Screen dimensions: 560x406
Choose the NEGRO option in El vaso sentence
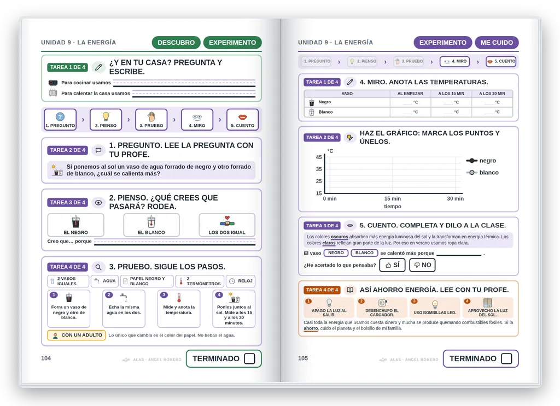pyautogui.click(x=336, y=253)
